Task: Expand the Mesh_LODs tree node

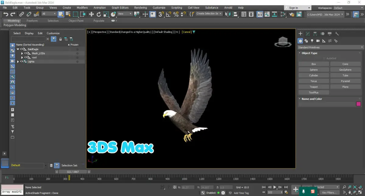Action: pyautogui.click(x=22, y=53)
